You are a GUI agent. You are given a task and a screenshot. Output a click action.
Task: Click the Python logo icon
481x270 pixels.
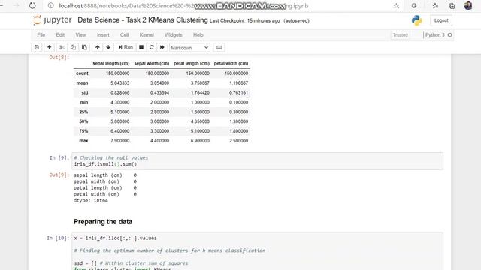pyautogui.click(x=416, y=20)
